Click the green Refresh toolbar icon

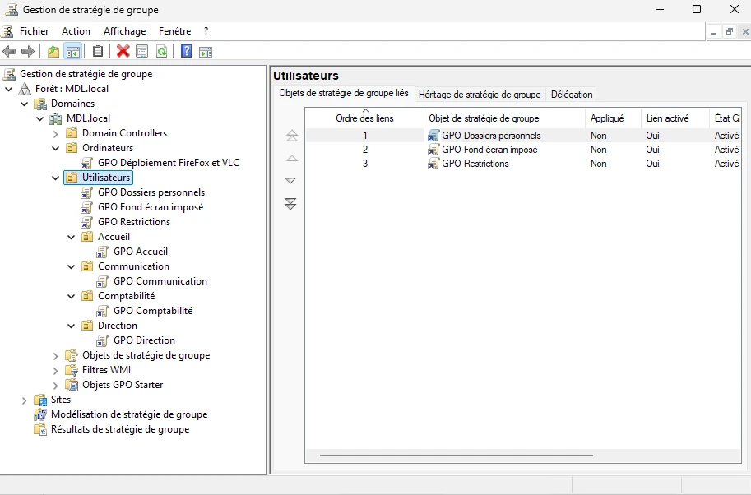pyautogui.click(x=162, y=51)
